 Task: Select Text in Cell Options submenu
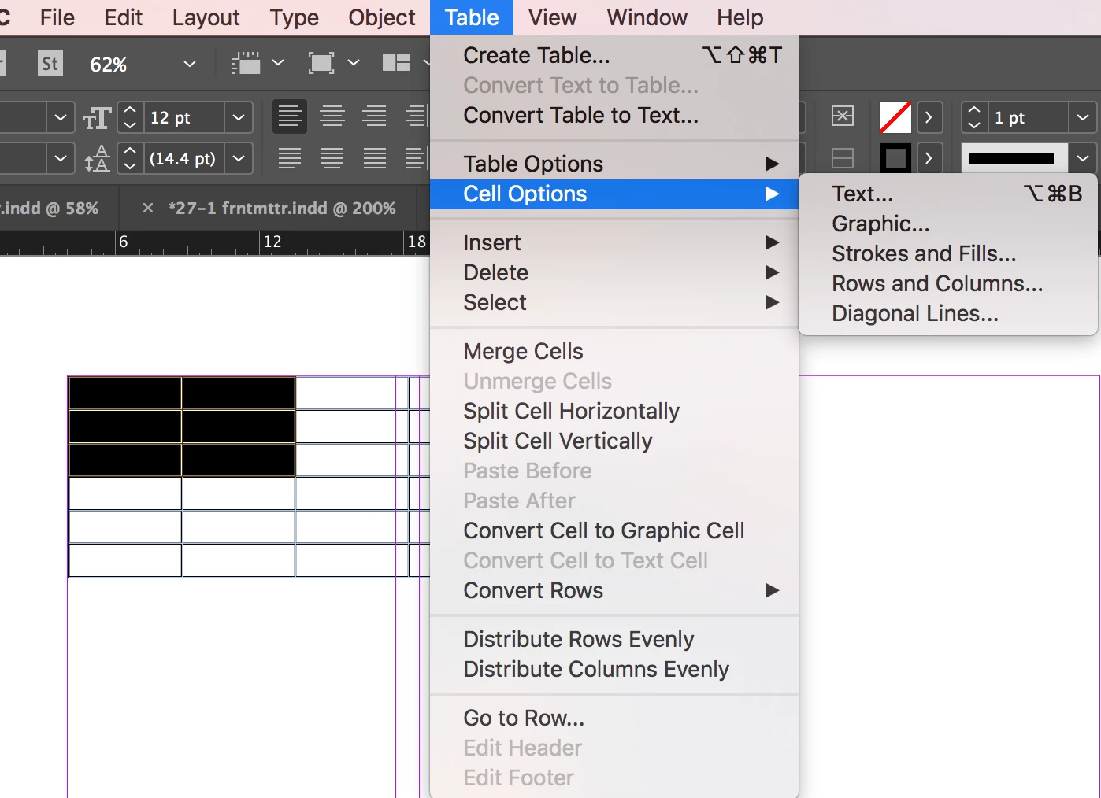(948, 194)
